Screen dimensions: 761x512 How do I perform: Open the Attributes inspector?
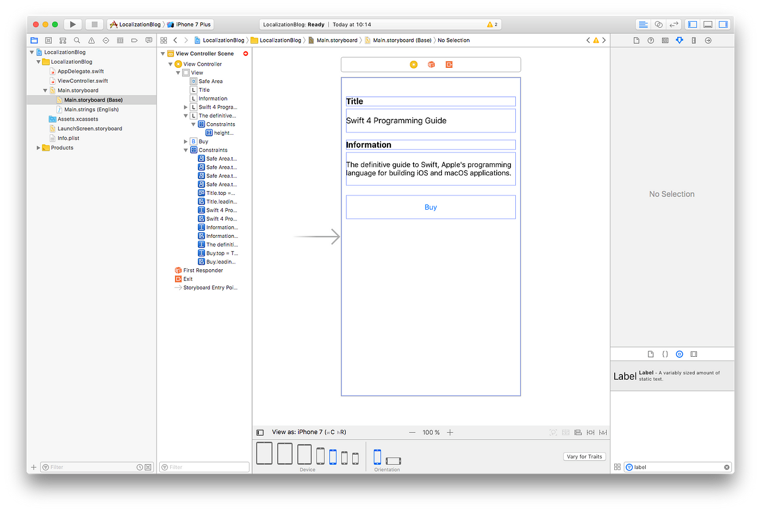pyautogui.click(x=679, y=40)
